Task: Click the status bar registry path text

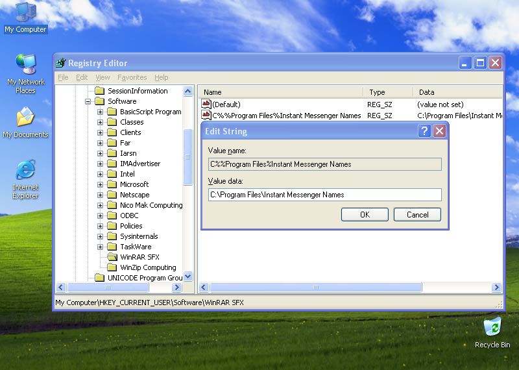Action: point(149,302)
